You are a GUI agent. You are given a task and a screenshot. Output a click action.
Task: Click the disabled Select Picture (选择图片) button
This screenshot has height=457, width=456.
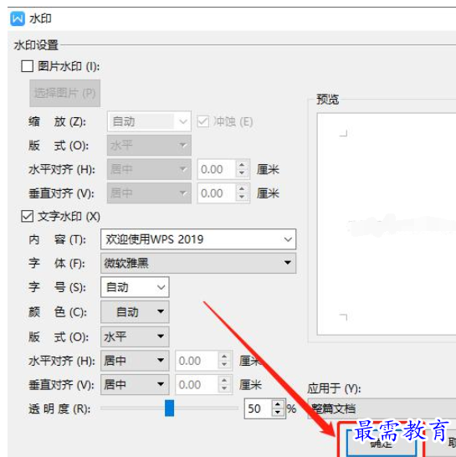pos(64,93)
